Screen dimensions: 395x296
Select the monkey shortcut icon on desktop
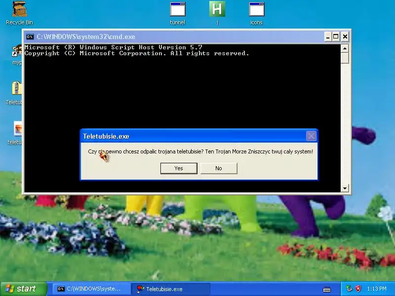17,50
